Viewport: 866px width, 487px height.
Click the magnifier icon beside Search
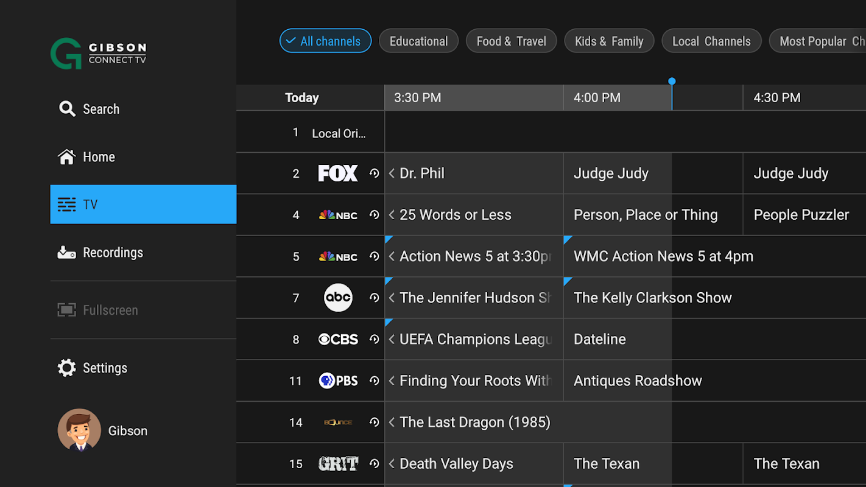(67, 109)
